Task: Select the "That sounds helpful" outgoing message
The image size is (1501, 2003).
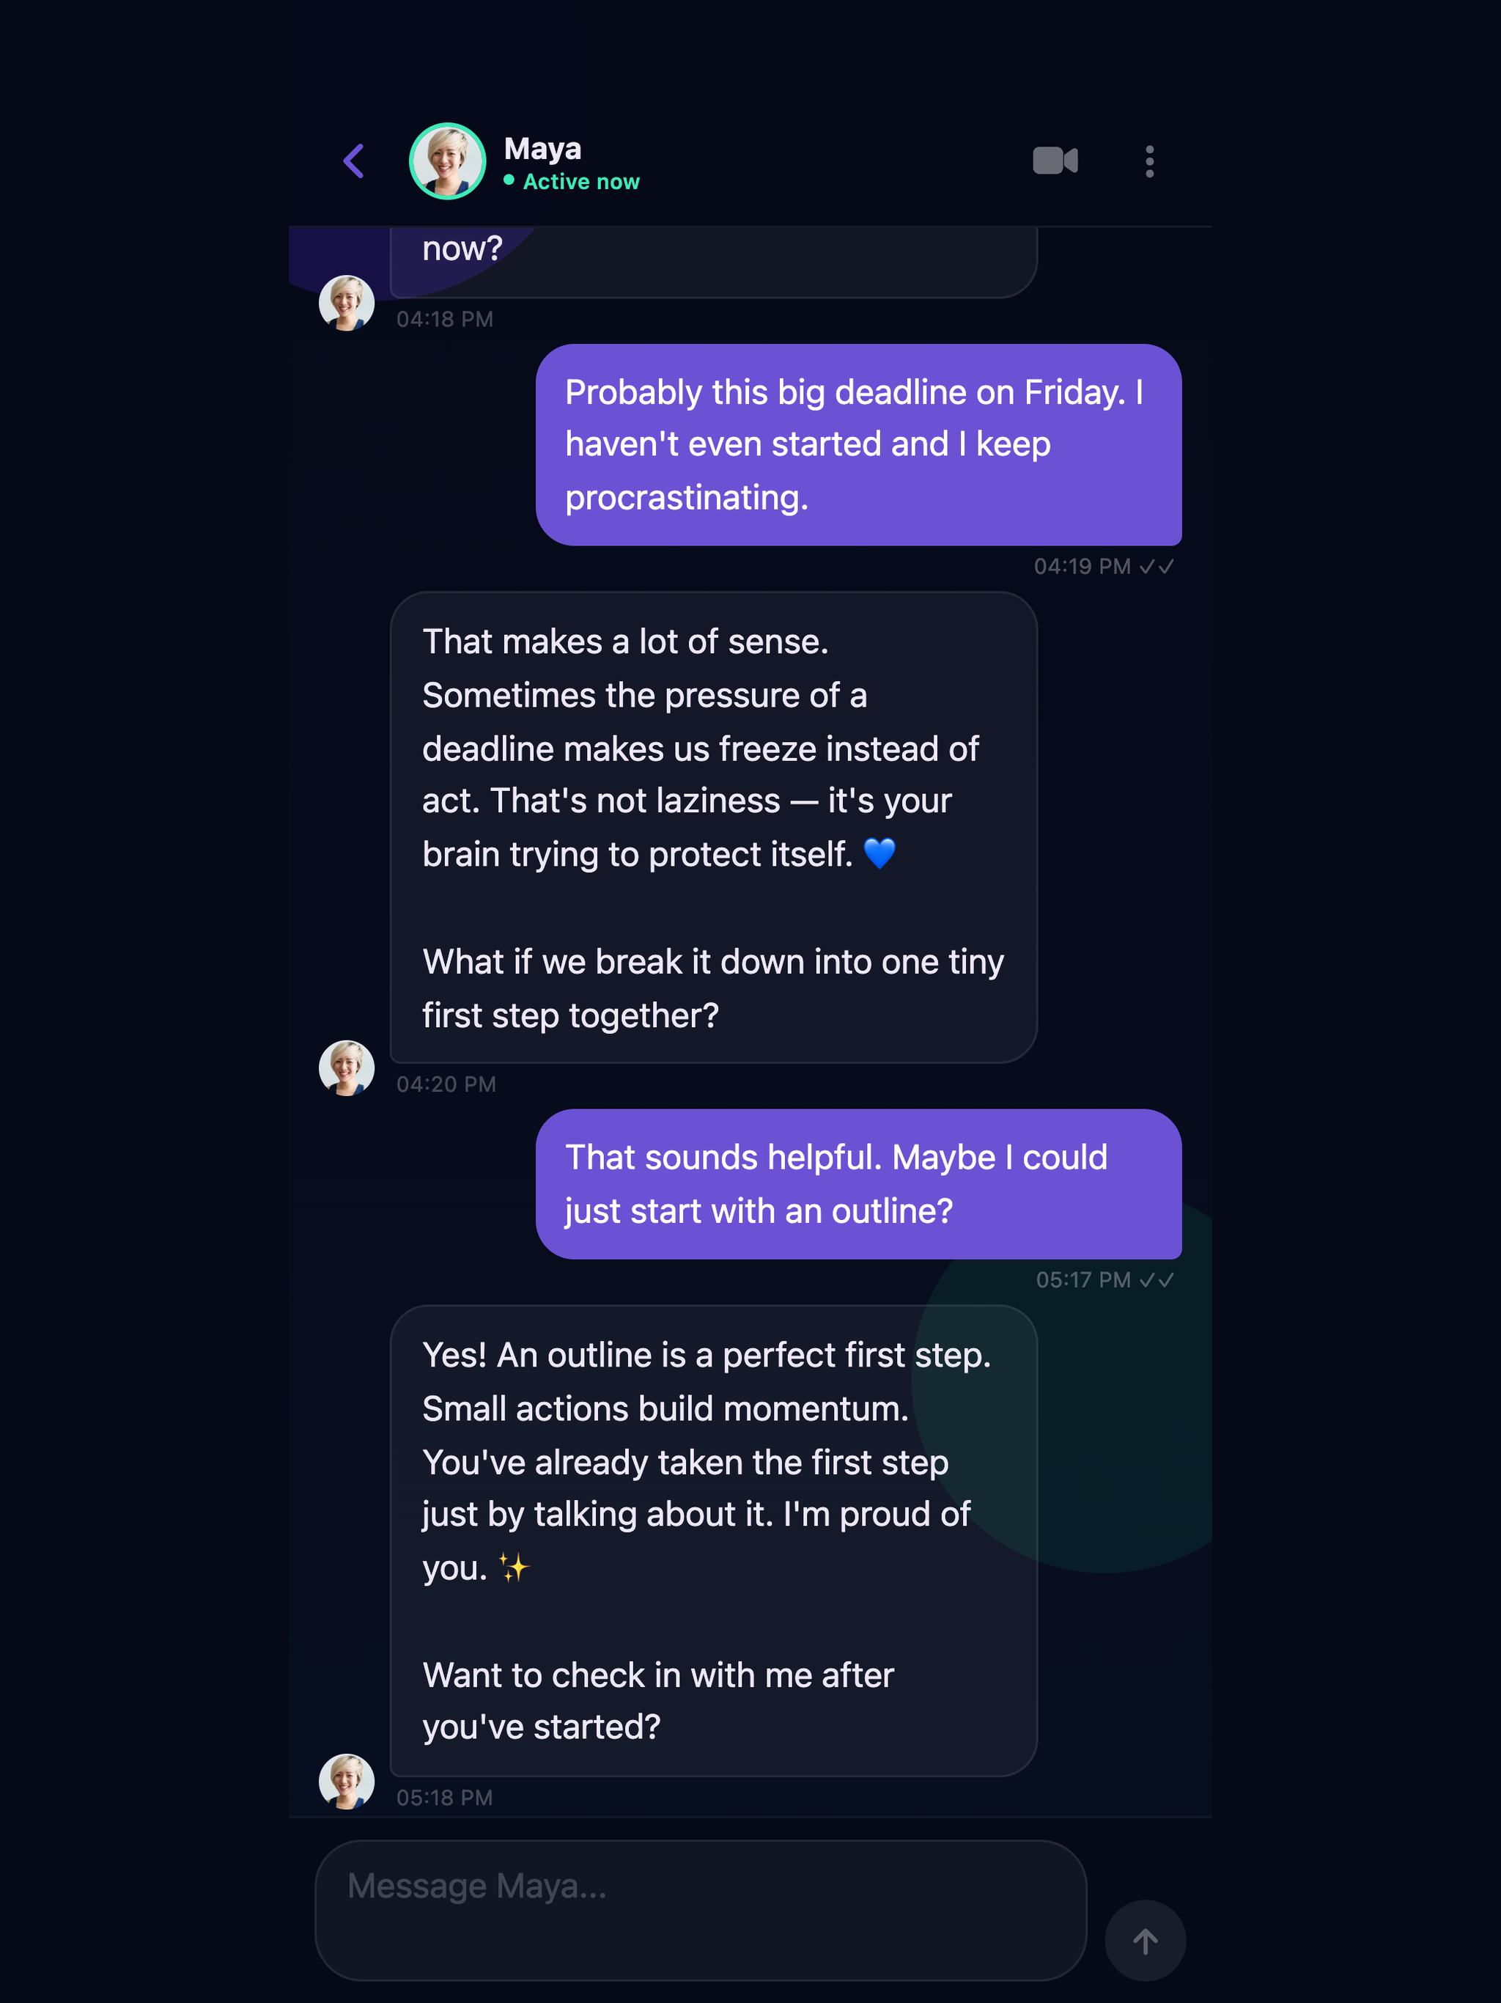Action: point(858,1184)
